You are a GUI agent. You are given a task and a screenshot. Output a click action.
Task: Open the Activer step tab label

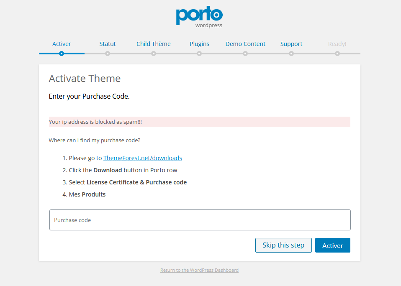[62, 44]
